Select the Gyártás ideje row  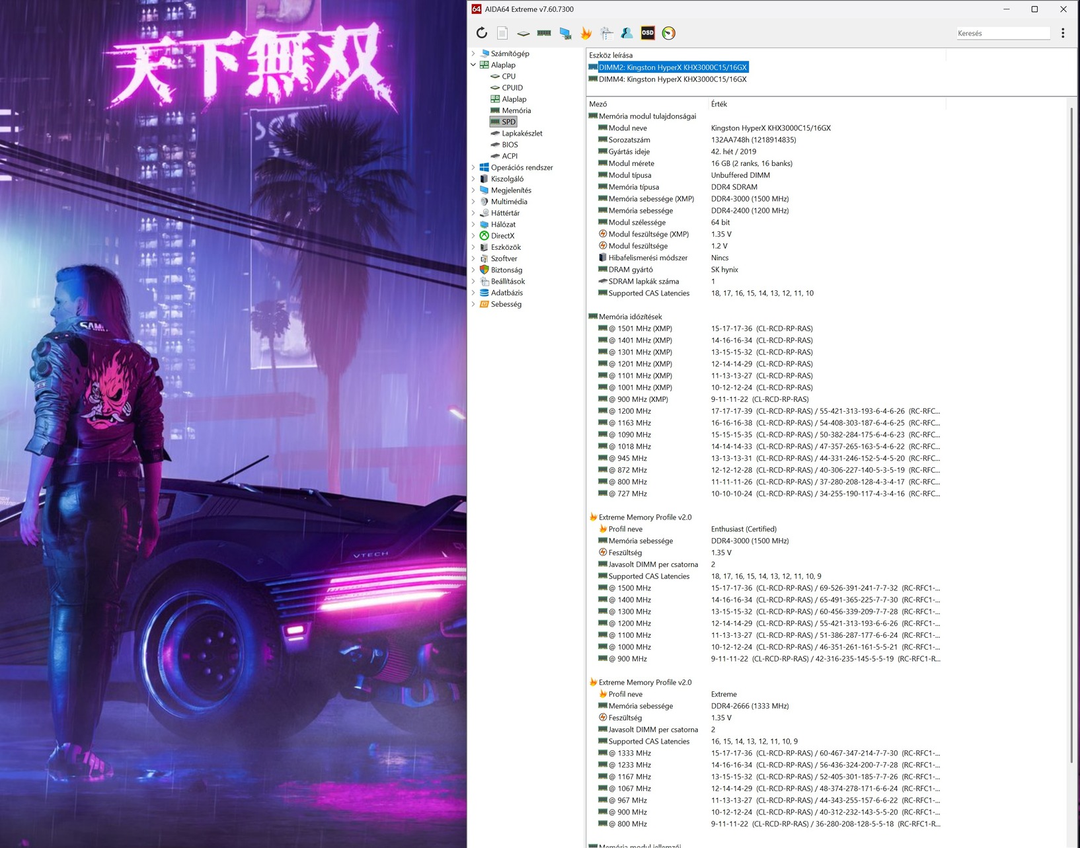[766, 151]
